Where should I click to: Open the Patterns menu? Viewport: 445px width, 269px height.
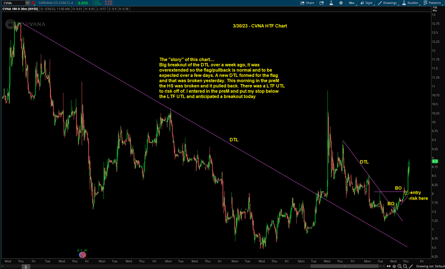[x=432, y=3]
